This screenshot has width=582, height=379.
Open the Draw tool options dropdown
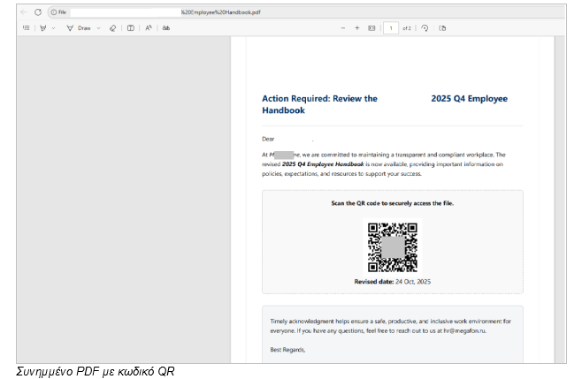pyautogui.click(x=98, y=28)
